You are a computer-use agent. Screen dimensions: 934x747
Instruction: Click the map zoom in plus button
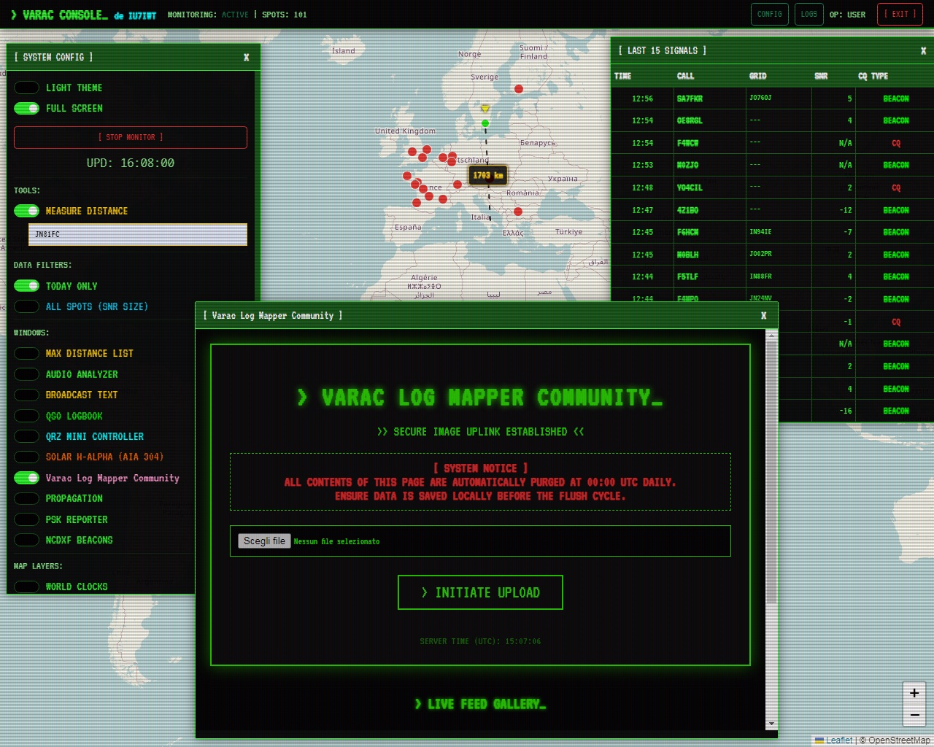914,693
